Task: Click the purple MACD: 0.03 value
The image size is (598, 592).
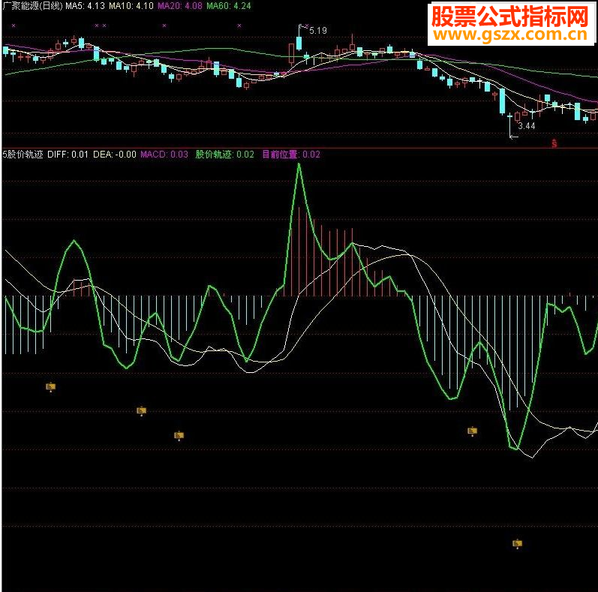Action: tap(164, 154)
